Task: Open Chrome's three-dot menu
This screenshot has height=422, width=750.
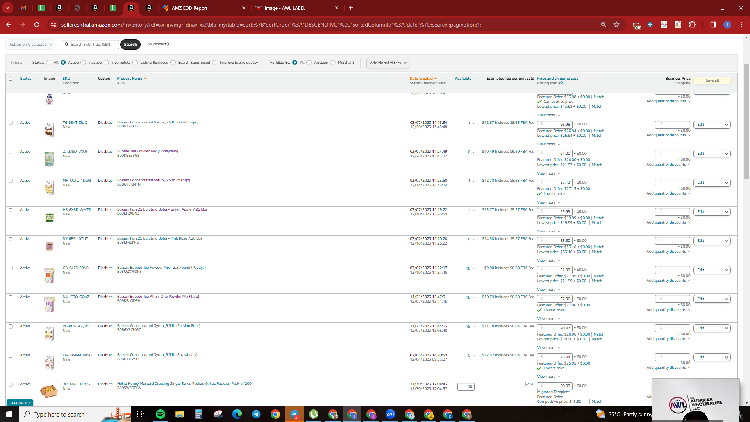Action: [x=741, y=25]
